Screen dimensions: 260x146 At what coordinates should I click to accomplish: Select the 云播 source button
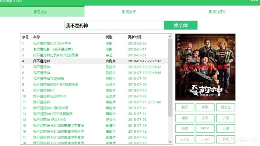[x=226, y=128]
